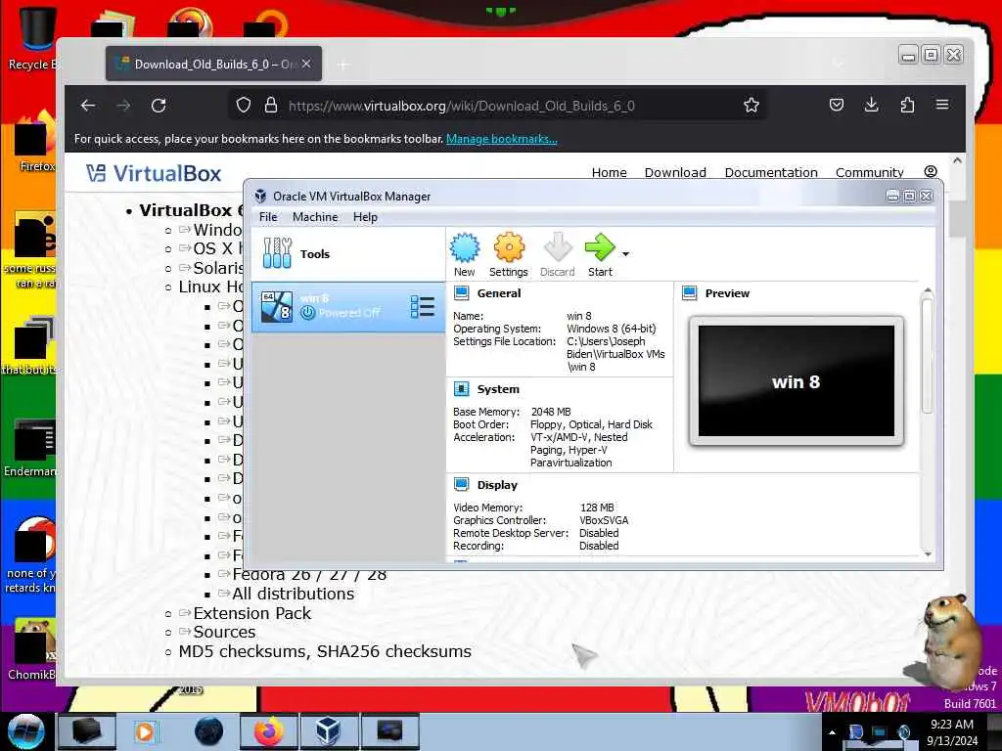Open Home in website navigation
Image resolution: width=1002 pixels, height=751 pixels.
609,172
